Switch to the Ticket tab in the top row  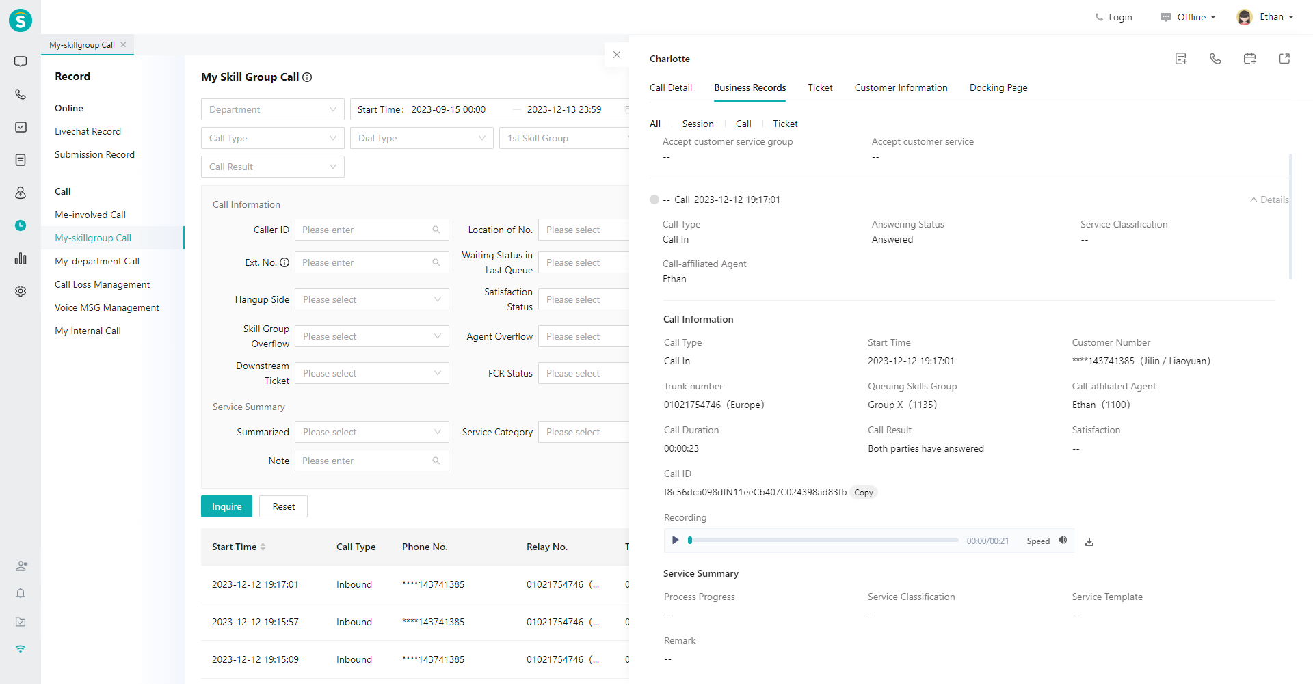[x=820, y=87]
